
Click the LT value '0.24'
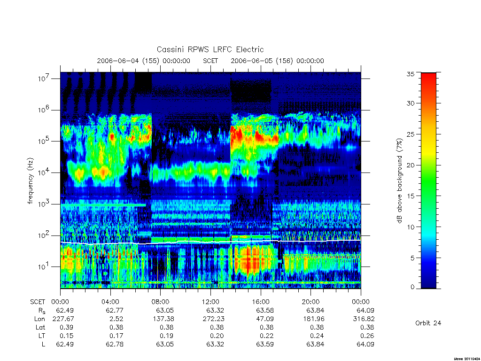pos(317,336)
